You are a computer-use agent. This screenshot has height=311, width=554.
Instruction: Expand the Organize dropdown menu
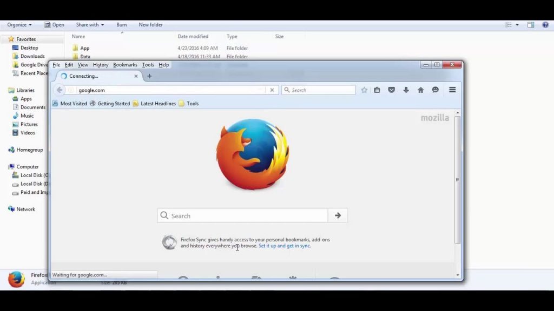click(x=19, y=24)
